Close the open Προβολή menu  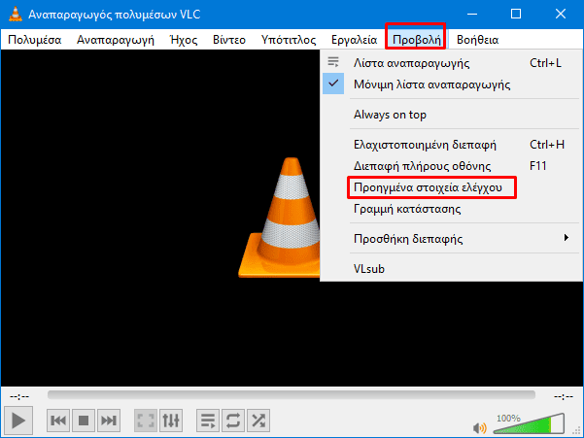click(417, 40)
